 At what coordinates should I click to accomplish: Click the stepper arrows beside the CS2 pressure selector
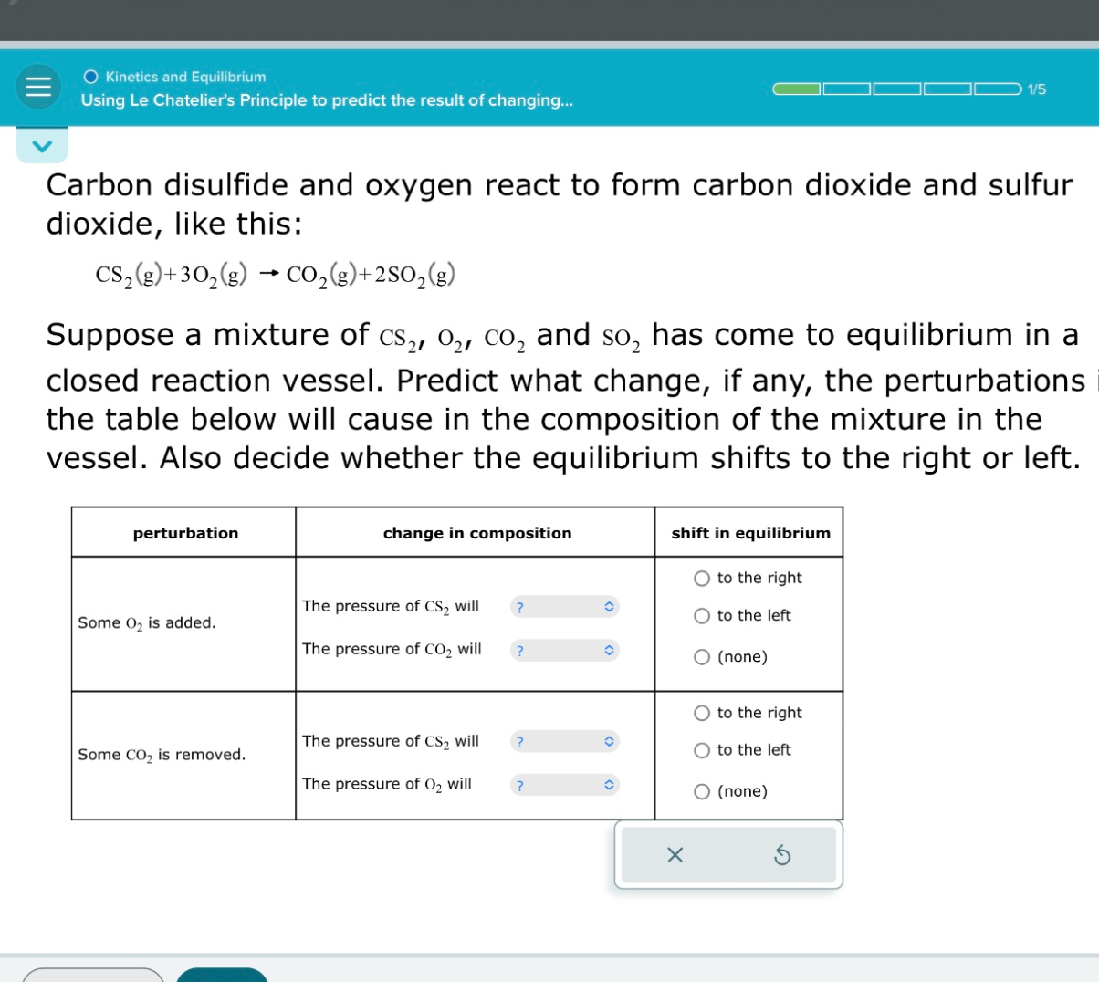tap(608, 605)
